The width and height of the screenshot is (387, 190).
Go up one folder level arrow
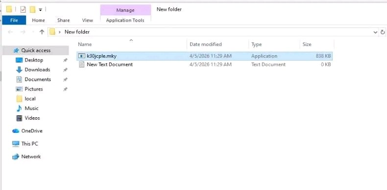tap(42, 32)
